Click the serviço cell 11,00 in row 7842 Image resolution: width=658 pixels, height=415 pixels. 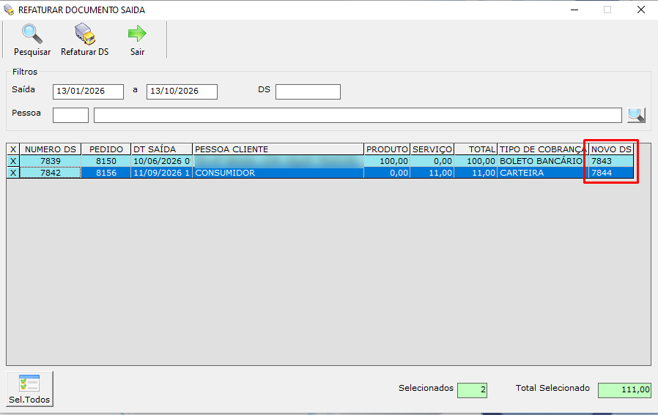click(x=432, y=173)
